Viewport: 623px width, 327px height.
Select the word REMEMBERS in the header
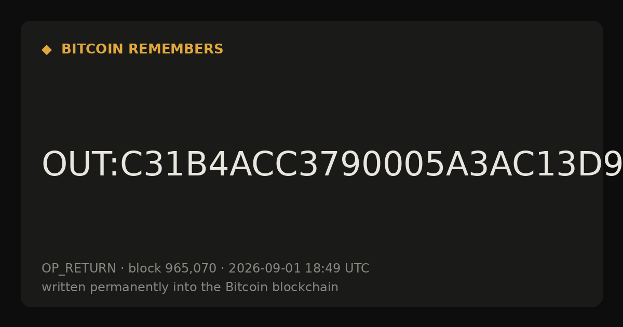point(175,49)
